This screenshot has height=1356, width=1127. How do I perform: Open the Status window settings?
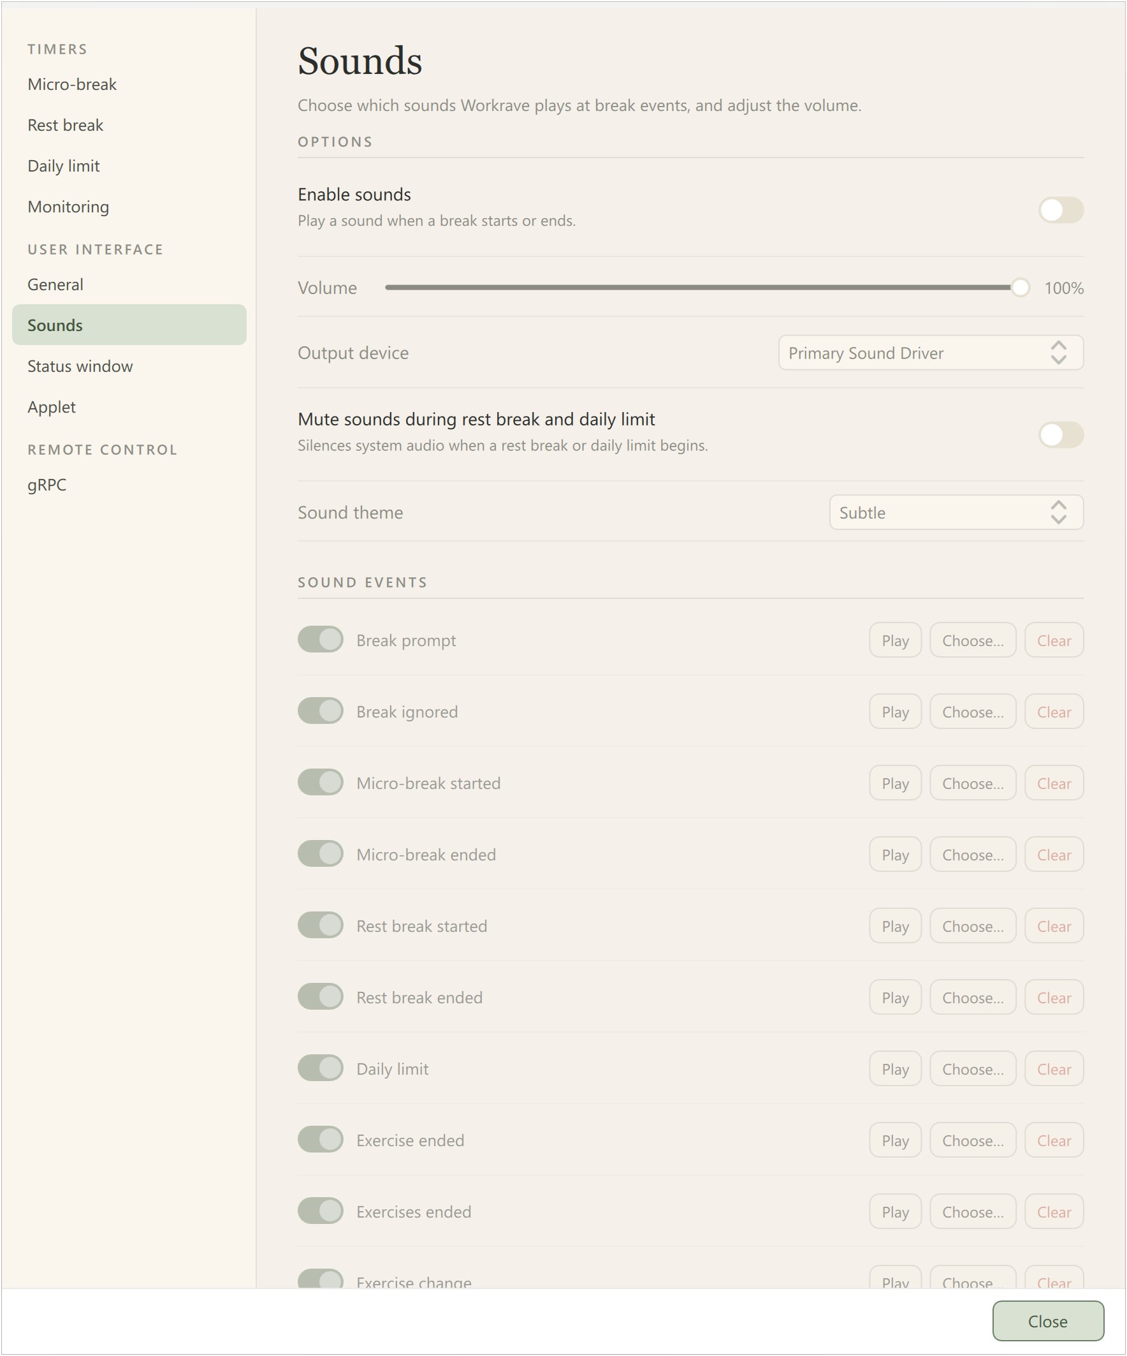pos(129,366)
